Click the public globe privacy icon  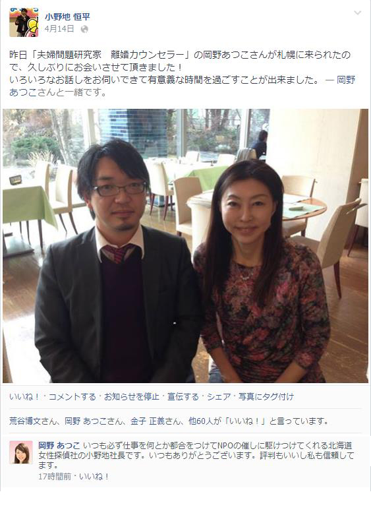pos(84,29)
